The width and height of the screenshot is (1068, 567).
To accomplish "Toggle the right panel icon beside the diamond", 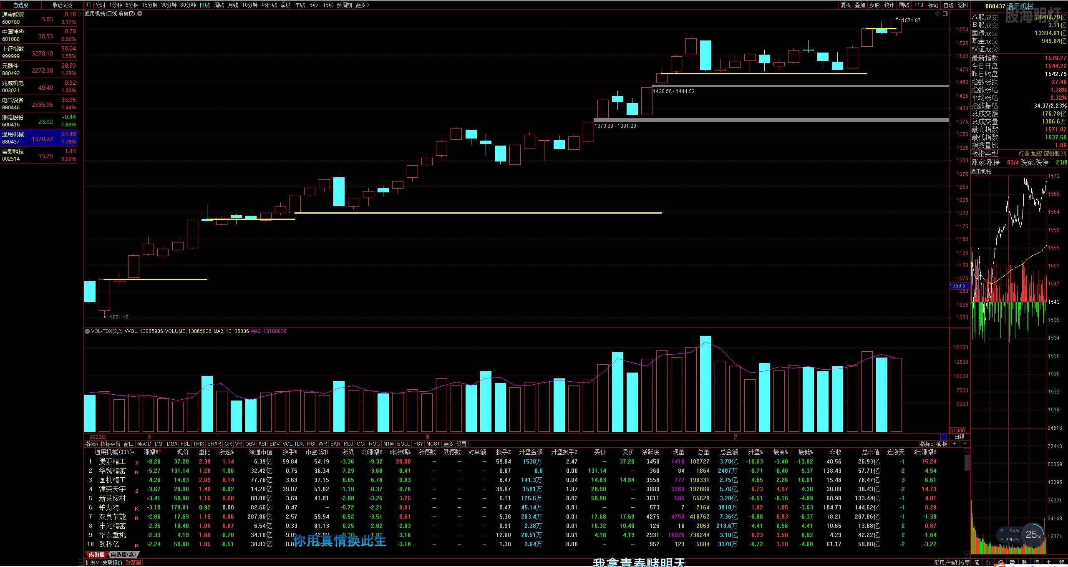I will (x=945, y=13).
